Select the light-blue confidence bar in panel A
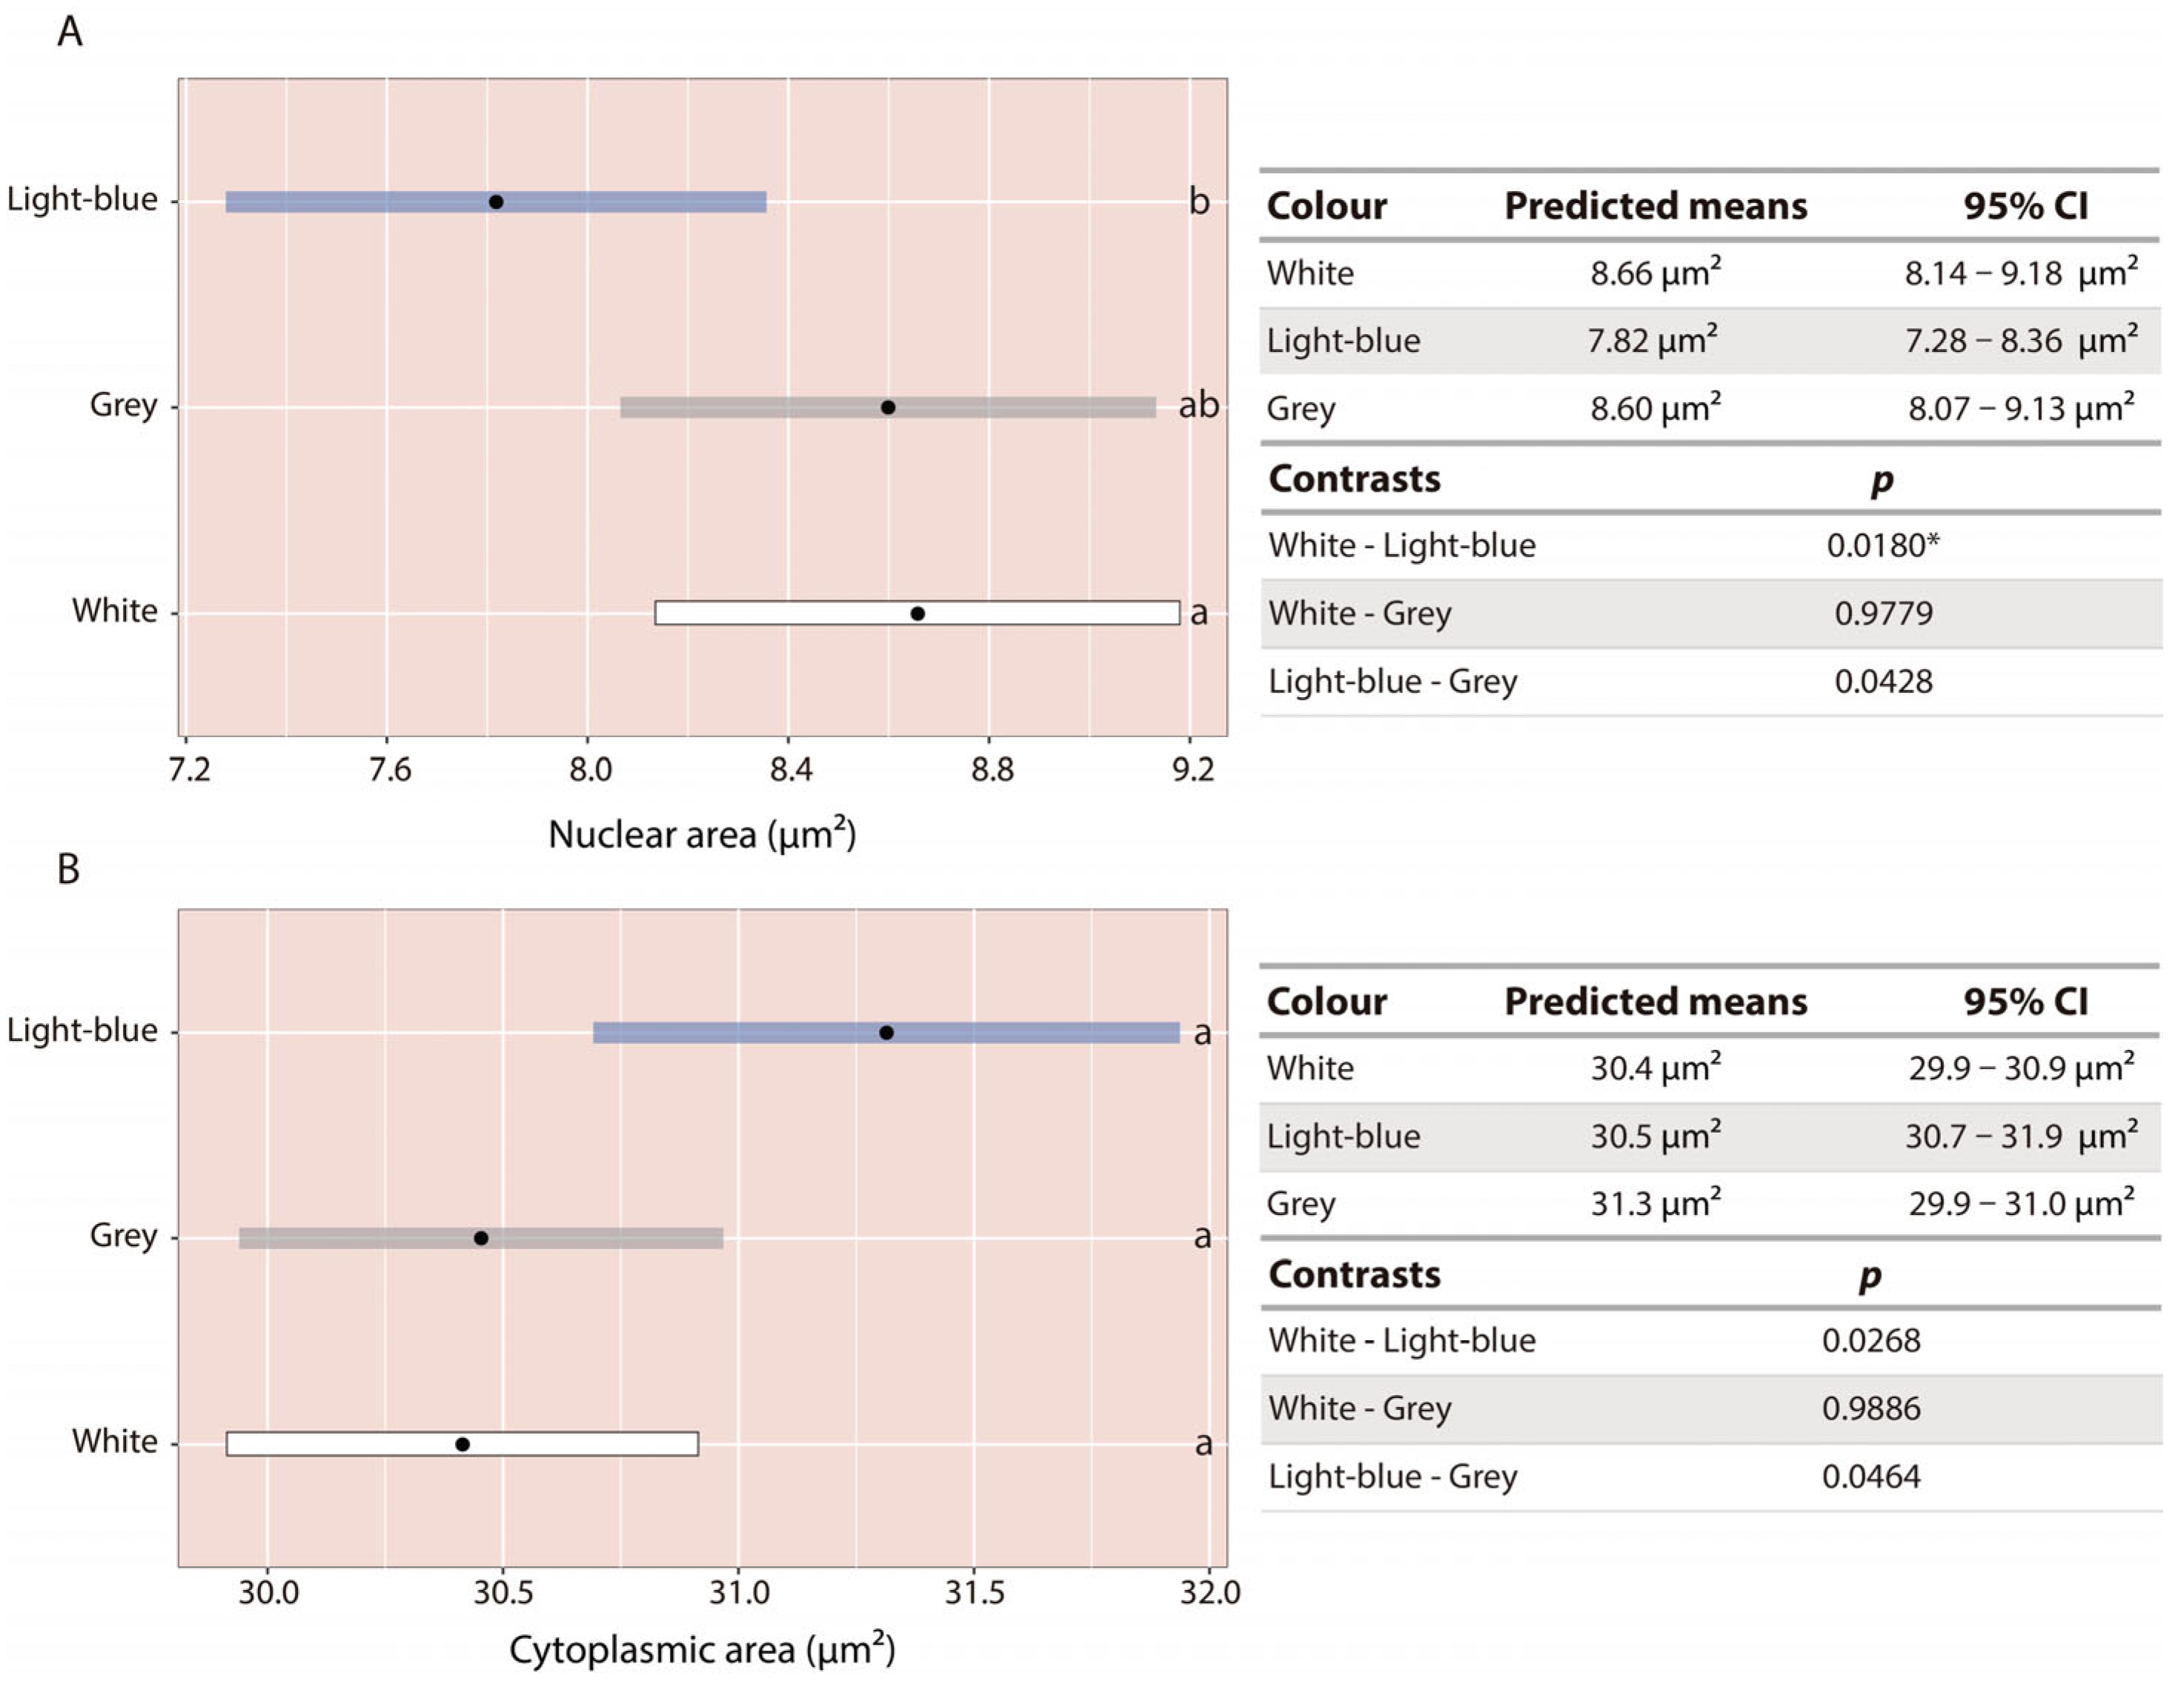This screenshot has width=2184, height=1690. pos(496,202)
